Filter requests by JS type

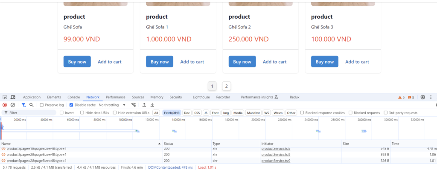click(206, 112)
